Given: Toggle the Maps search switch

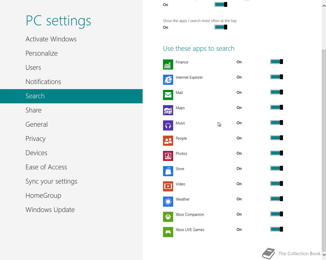Looking at the screenshot, I should click(x=277, y=107).
